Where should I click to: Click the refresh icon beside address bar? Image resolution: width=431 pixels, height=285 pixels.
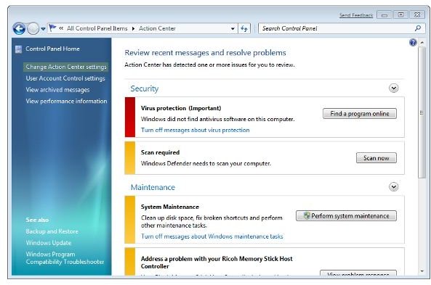coord(244,28)
